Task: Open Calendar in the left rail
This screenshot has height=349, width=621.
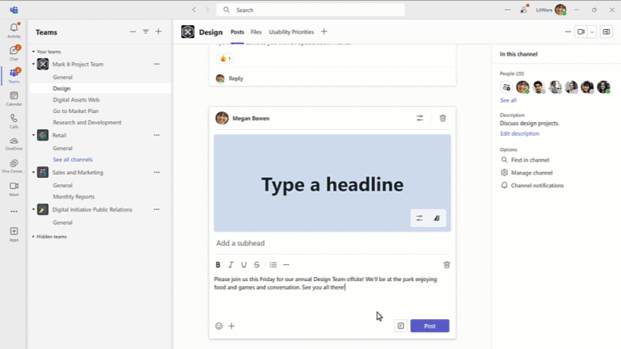Action: (14, 98)
